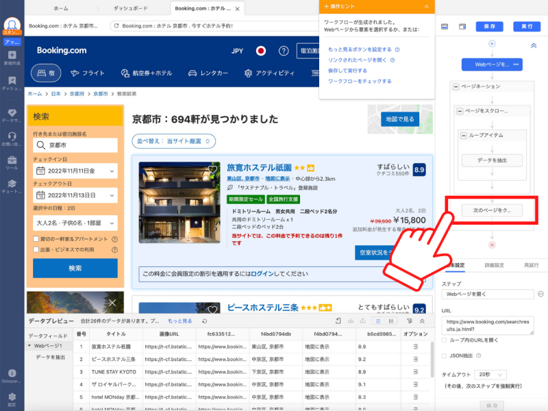Viewport: 548px width, 411px height.
Task: Click the heart icon on 旅寛ホステル祇園 photo
Action: click(x=212, y=169)
